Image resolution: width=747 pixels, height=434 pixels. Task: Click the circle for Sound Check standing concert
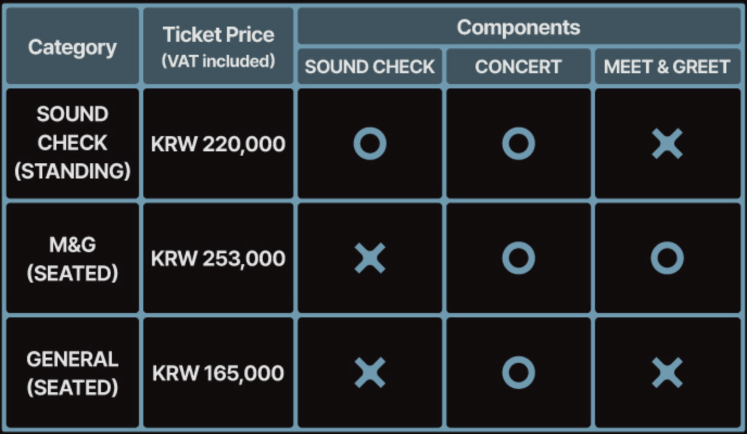tap(518, 144)
